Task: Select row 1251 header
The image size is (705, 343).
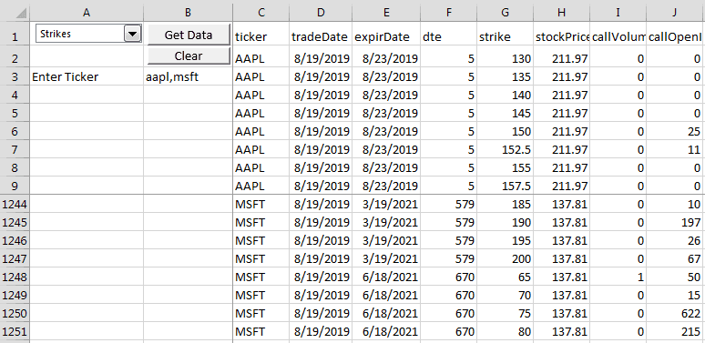Action: point(15,332)
